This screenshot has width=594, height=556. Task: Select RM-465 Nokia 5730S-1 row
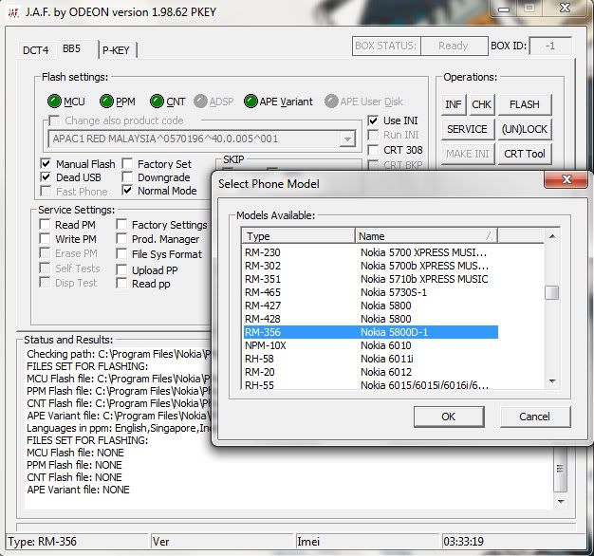[x=370, y=292]
